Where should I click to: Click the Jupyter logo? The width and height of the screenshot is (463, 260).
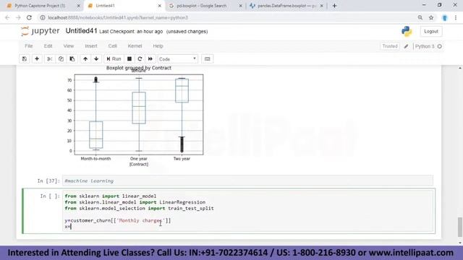(41, 31)
